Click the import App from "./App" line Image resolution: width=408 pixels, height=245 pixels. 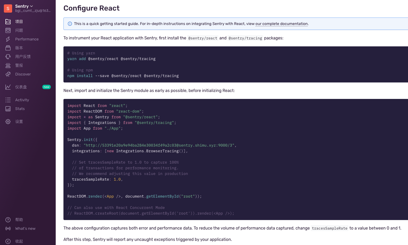(x=95, y=128)
